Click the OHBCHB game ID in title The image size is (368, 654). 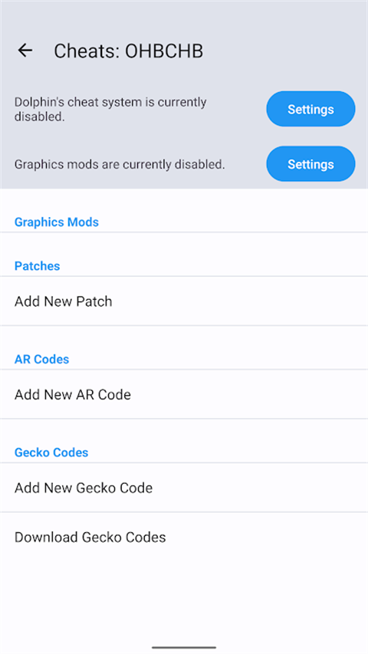pyautogui.click(x=164, y=51)
